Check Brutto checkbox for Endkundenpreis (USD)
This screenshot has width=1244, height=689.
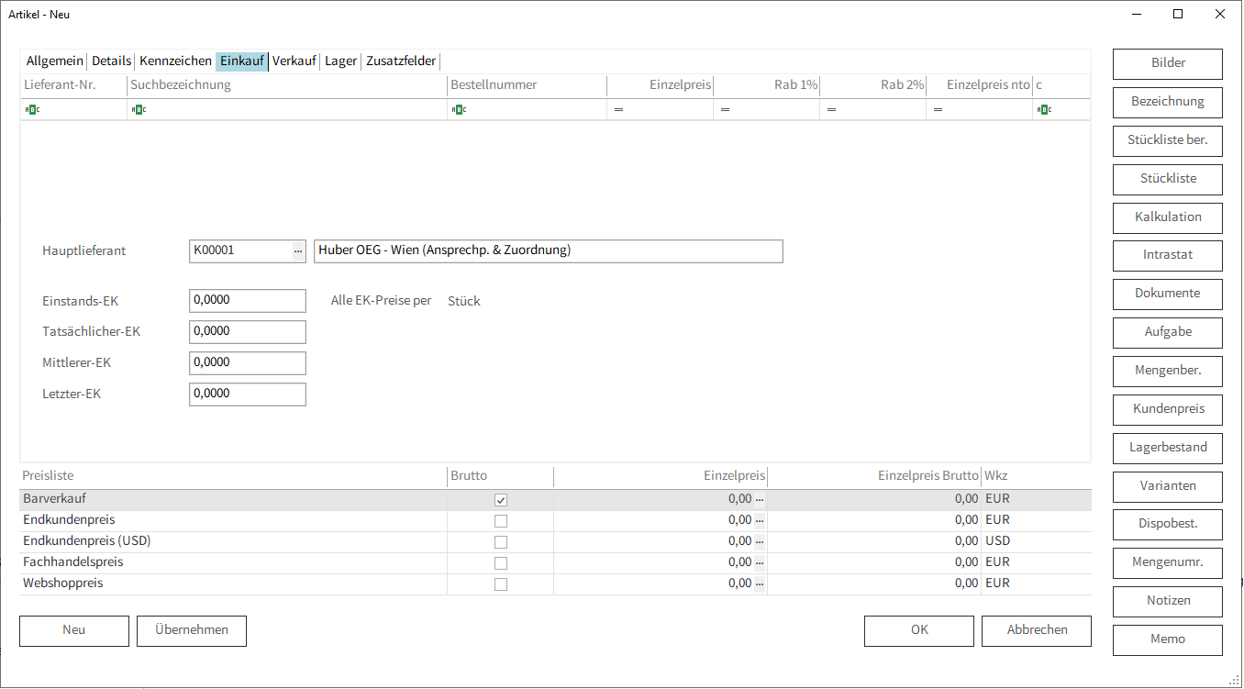(501, 542)
